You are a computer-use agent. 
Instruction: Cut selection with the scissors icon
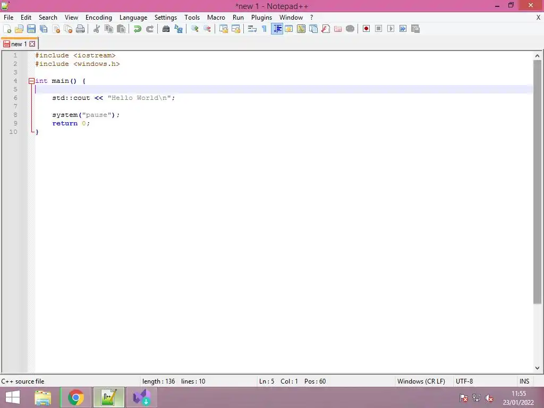pyautogui.click(x=97, y=29)
